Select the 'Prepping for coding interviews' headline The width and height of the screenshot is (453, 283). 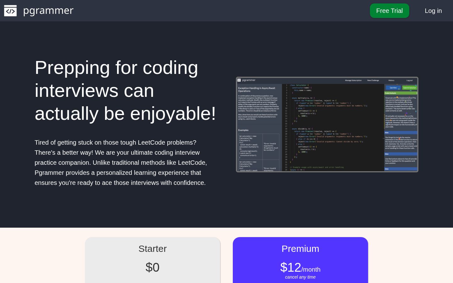[126, 91]
